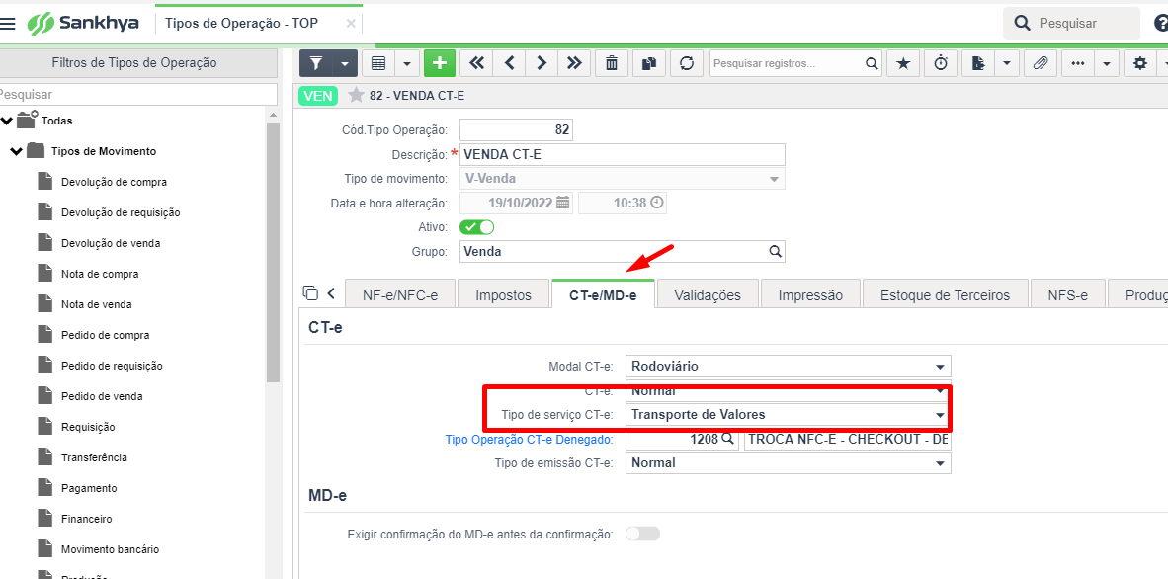1168x579 pixels.
Task: Enable the MD-e confirmation required toggle
Action: 642,534
